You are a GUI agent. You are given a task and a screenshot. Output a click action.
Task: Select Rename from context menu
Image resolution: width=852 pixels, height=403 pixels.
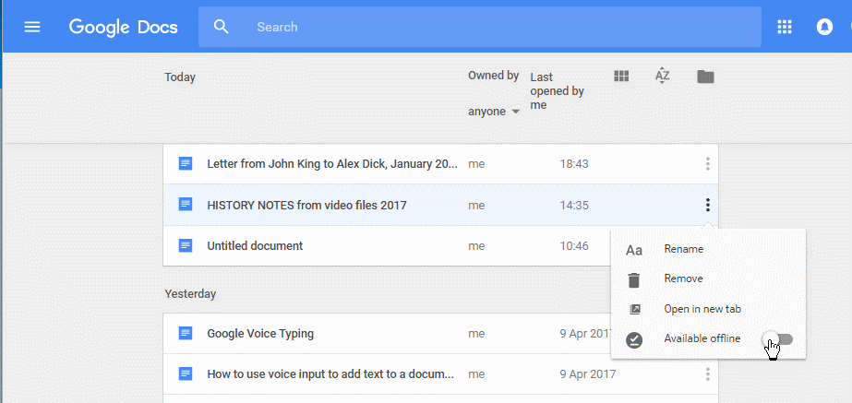(684, 249)
